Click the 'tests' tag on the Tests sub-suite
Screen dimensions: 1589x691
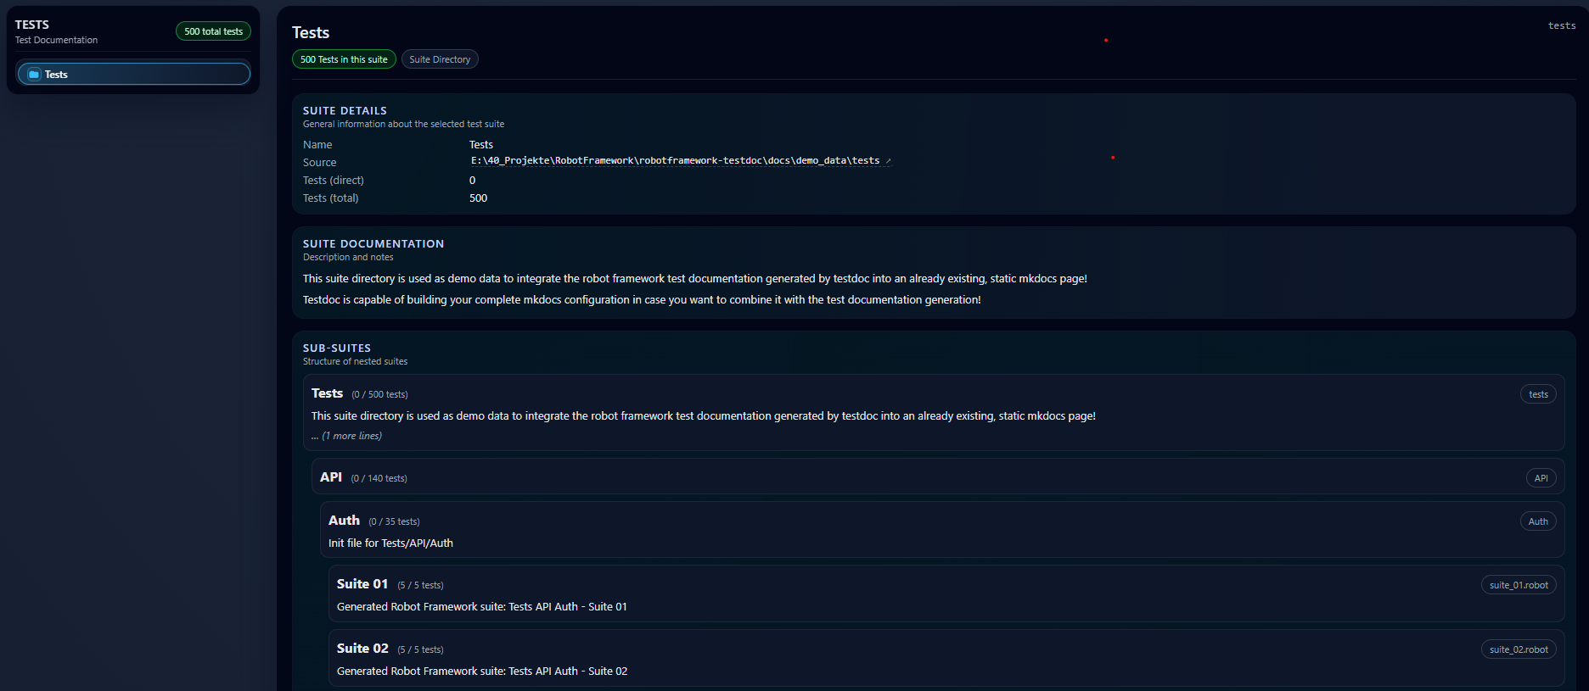click(1538, 394)
